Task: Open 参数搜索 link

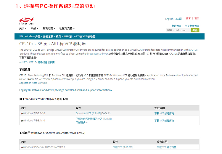Action: (x=176, y=26)
